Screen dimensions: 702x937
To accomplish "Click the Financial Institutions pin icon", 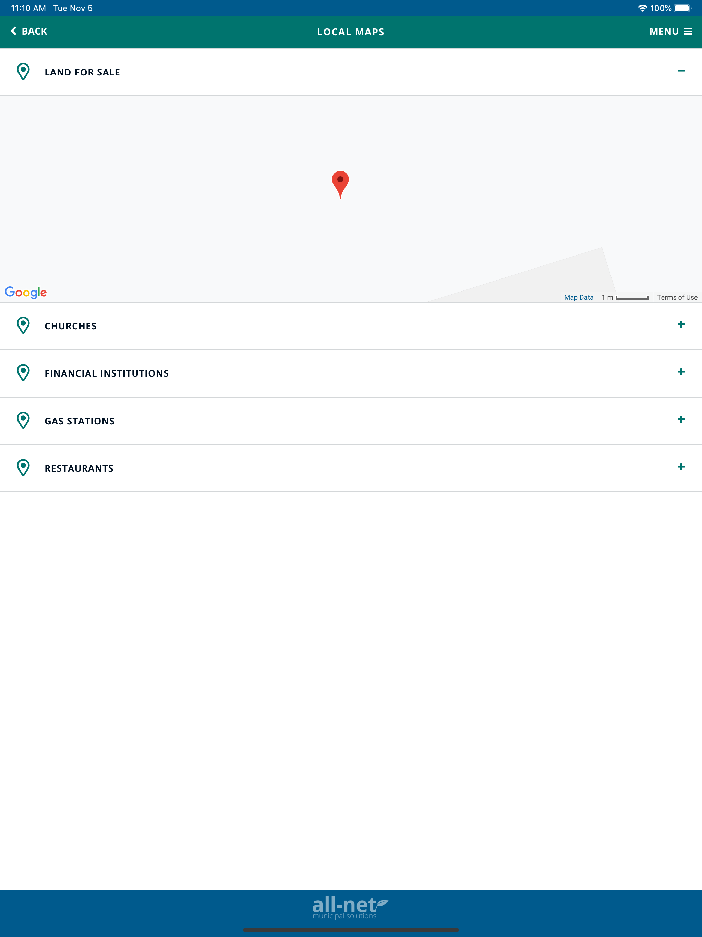I will tap(23, 373).
